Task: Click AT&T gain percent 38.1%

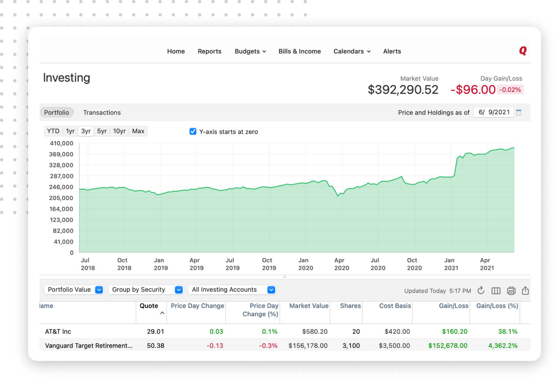Action: (508, 331)
